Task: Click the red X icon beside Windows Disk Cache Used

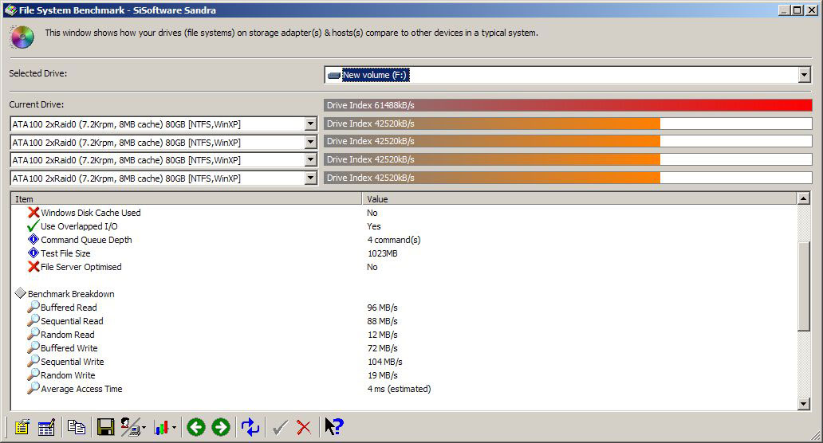Action: coord(33,212)
